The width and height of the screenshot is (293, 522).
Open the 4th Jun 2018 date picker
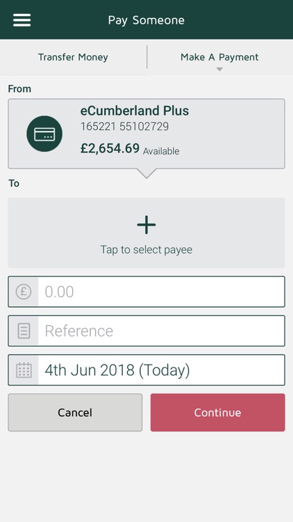pos(146,370)
